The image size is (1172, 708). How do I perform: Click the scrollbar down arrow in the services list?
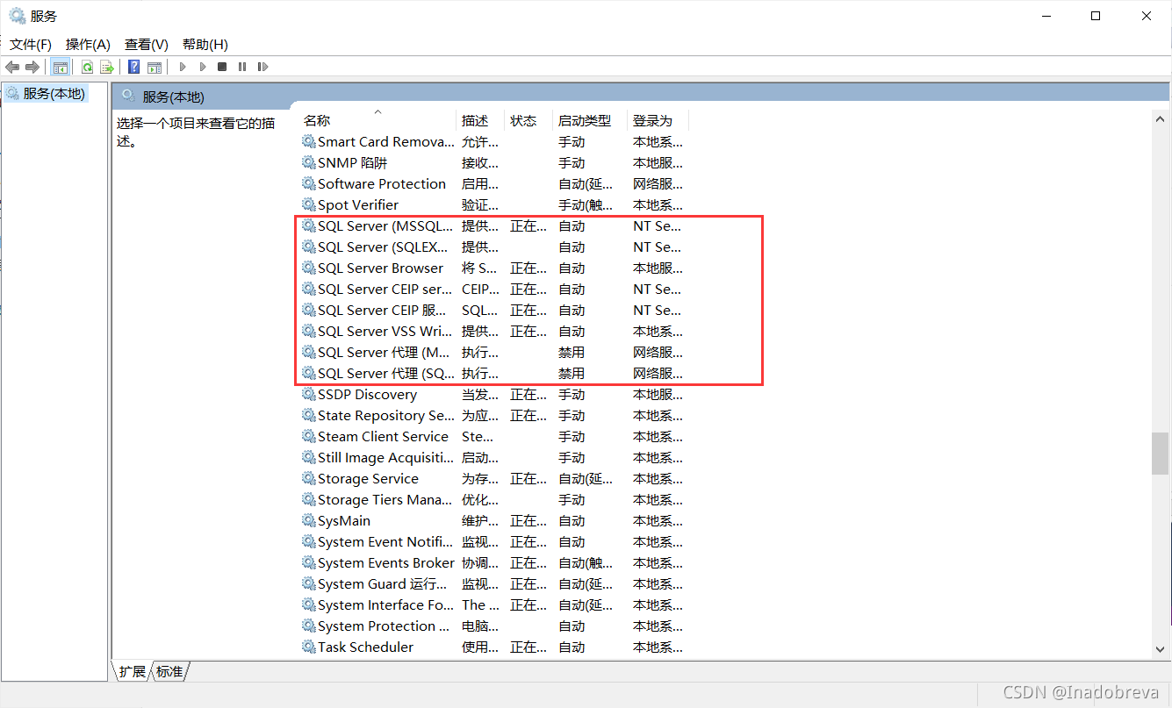[x=1161, y=649]
